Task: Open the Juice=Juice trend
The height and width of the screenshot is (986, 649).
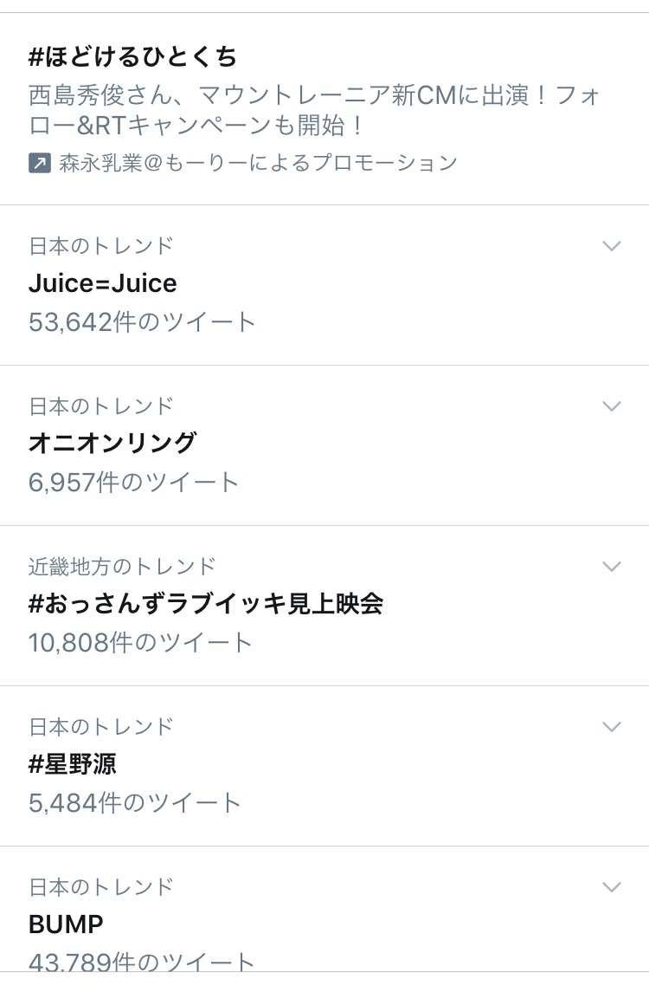Action: point(103,283)
